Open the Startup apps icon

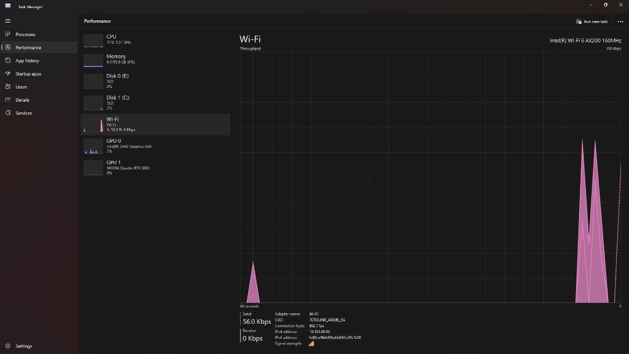8,74
